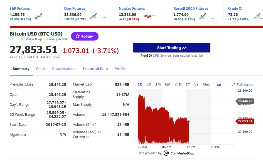Open the Conversations tab

pyautogui.click(x=64, y=69)
